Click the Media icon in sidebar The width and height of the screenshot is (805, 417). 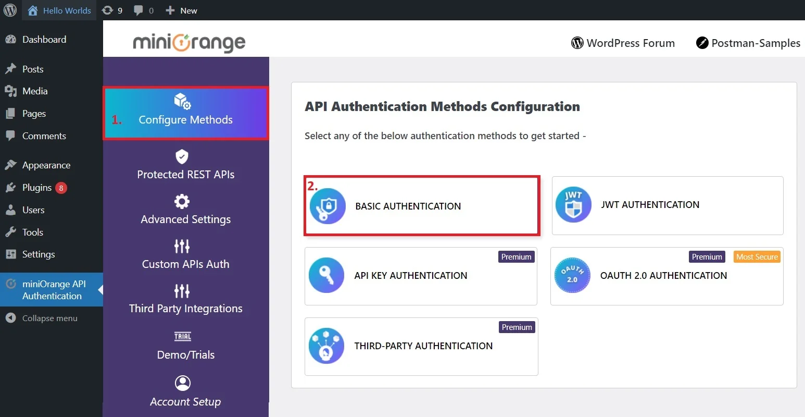10,91
